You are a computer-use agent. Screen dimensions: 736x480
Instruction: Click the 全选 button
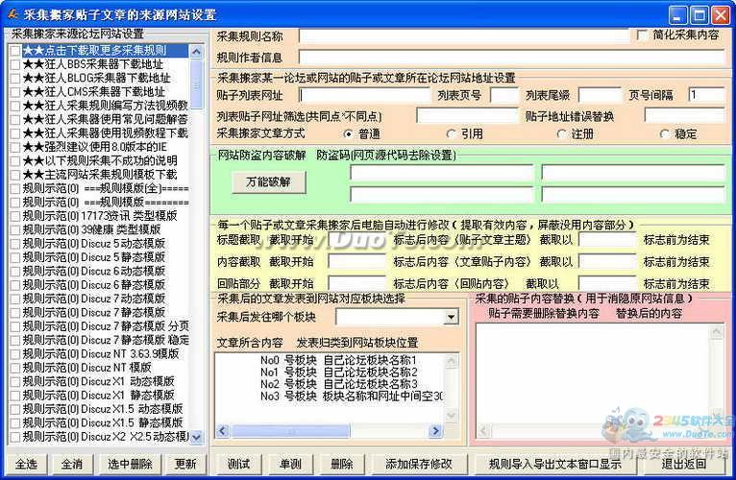point(26,464)
